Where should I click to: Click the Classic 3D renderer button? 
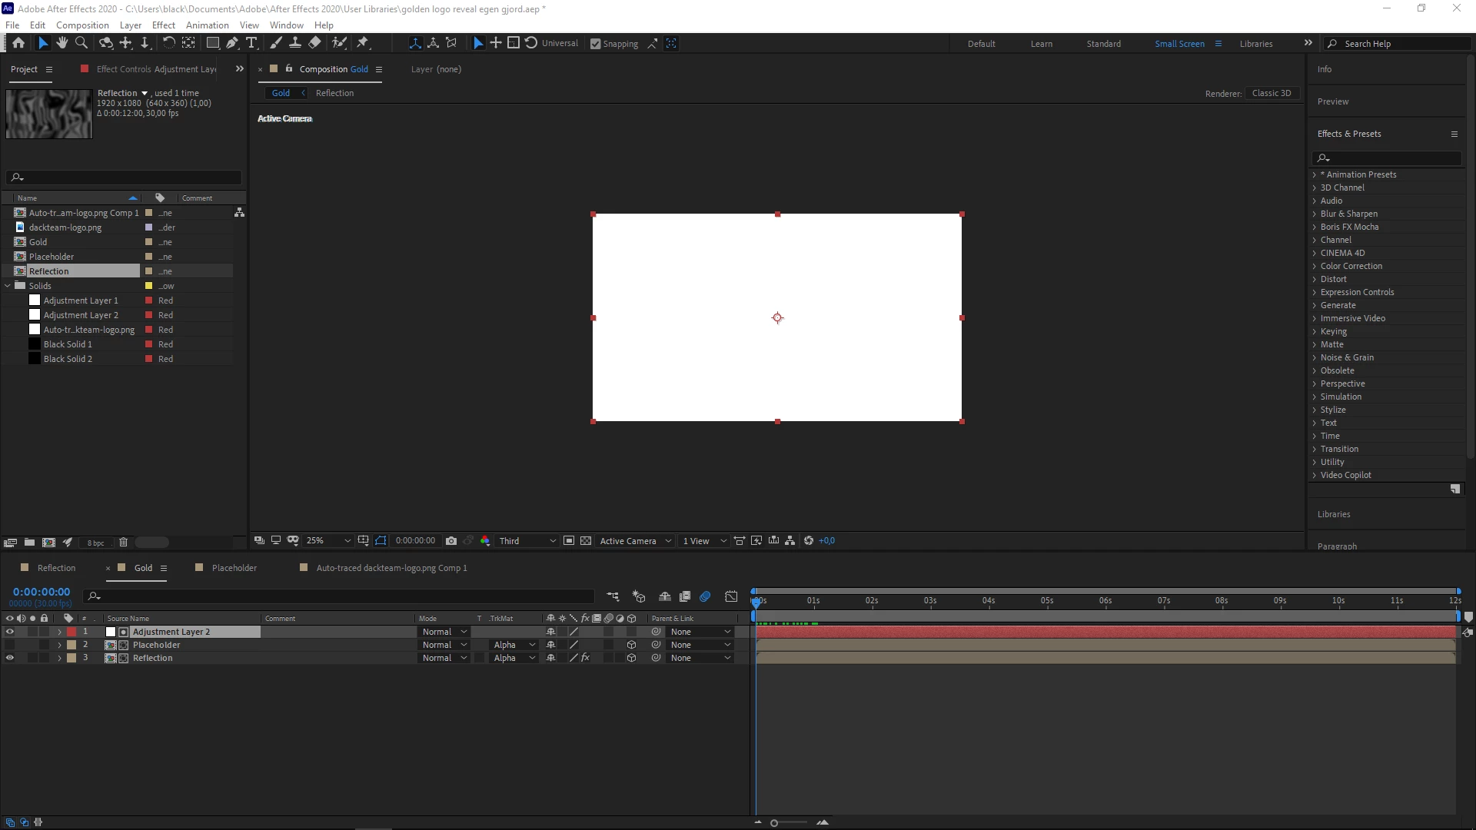click(x=1271, y=93)
